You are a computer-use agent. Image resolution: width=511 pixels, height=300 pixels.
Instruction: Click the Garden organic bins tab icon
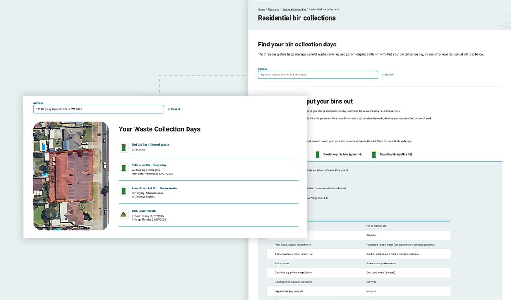click(317, 154)
